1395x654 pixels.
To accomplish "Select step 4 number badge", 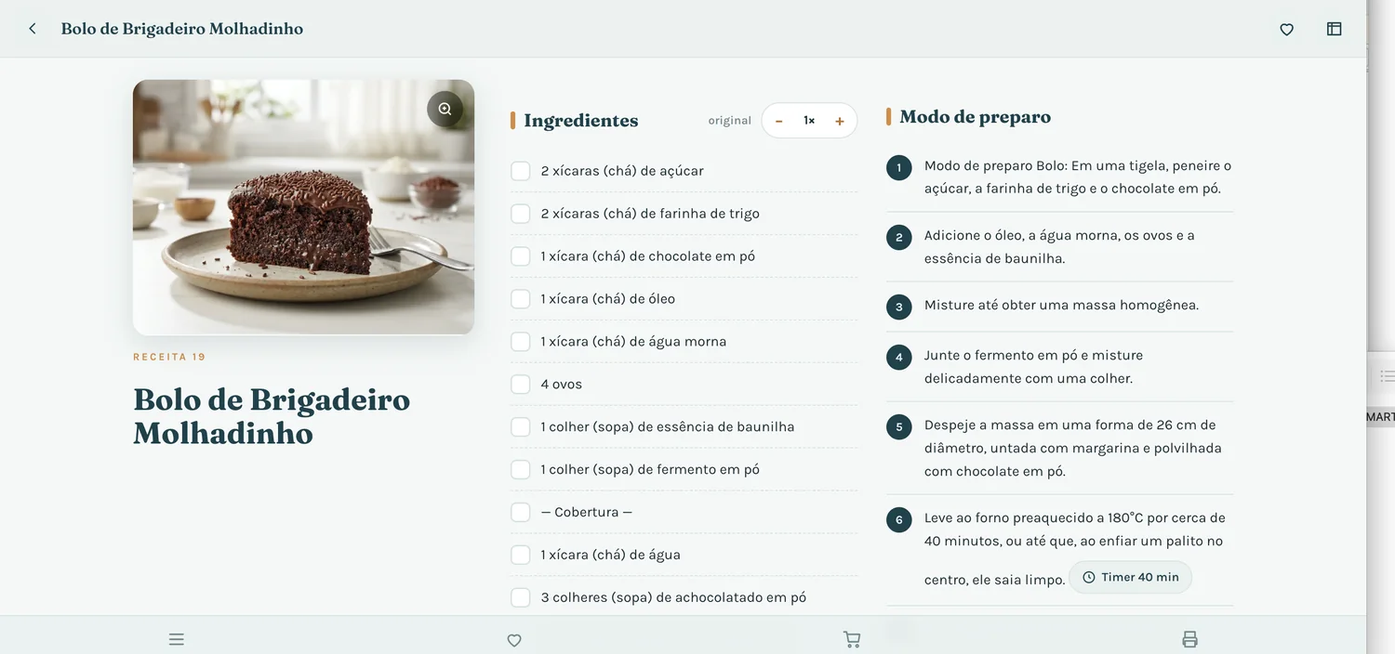I will (x=898, y=358).
